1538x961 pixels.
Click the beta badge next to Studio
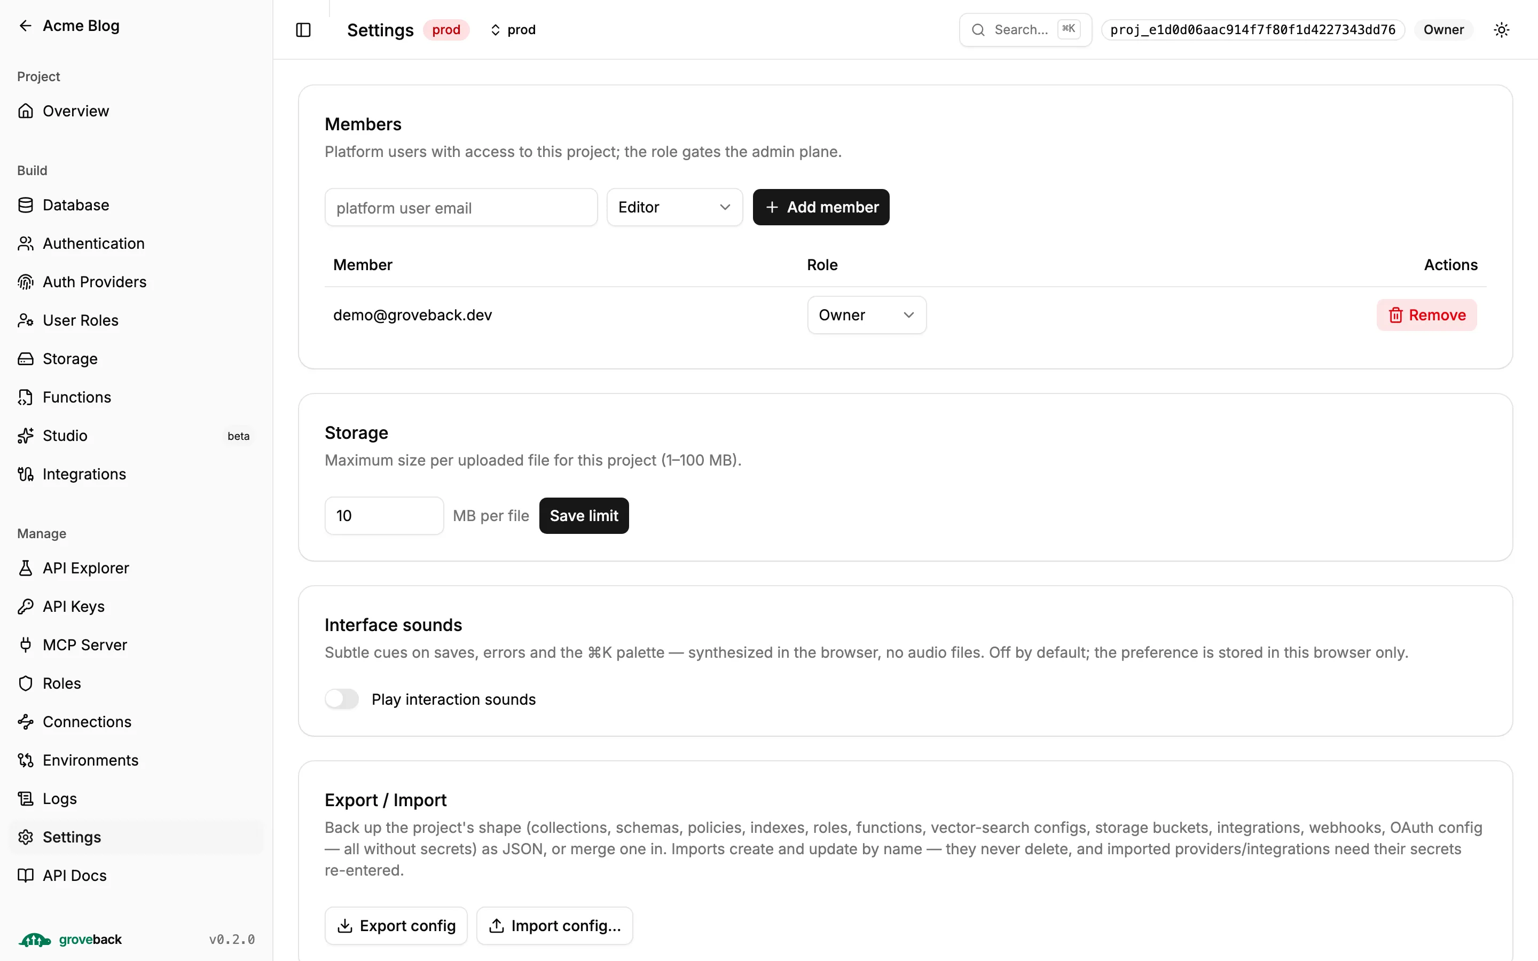[238, 436]
